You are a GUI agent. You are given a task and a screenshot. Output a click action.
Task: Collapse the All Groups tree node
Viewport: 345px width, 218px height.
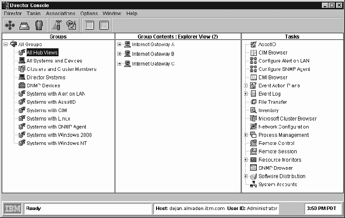click(x=5, y=44)
